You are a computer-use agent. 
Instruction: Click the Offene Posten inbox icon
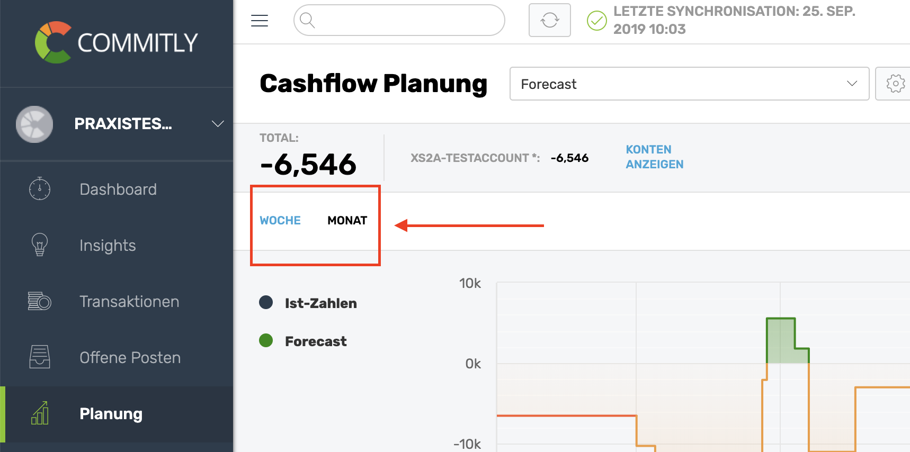[x=40, y=357]
